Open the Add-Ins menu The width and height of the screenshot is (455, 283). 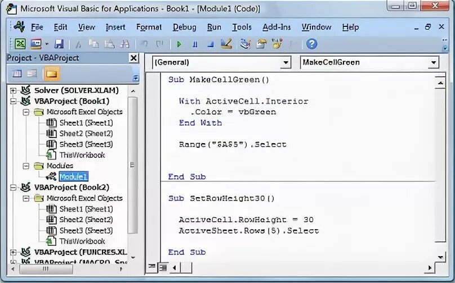point(276,27)
